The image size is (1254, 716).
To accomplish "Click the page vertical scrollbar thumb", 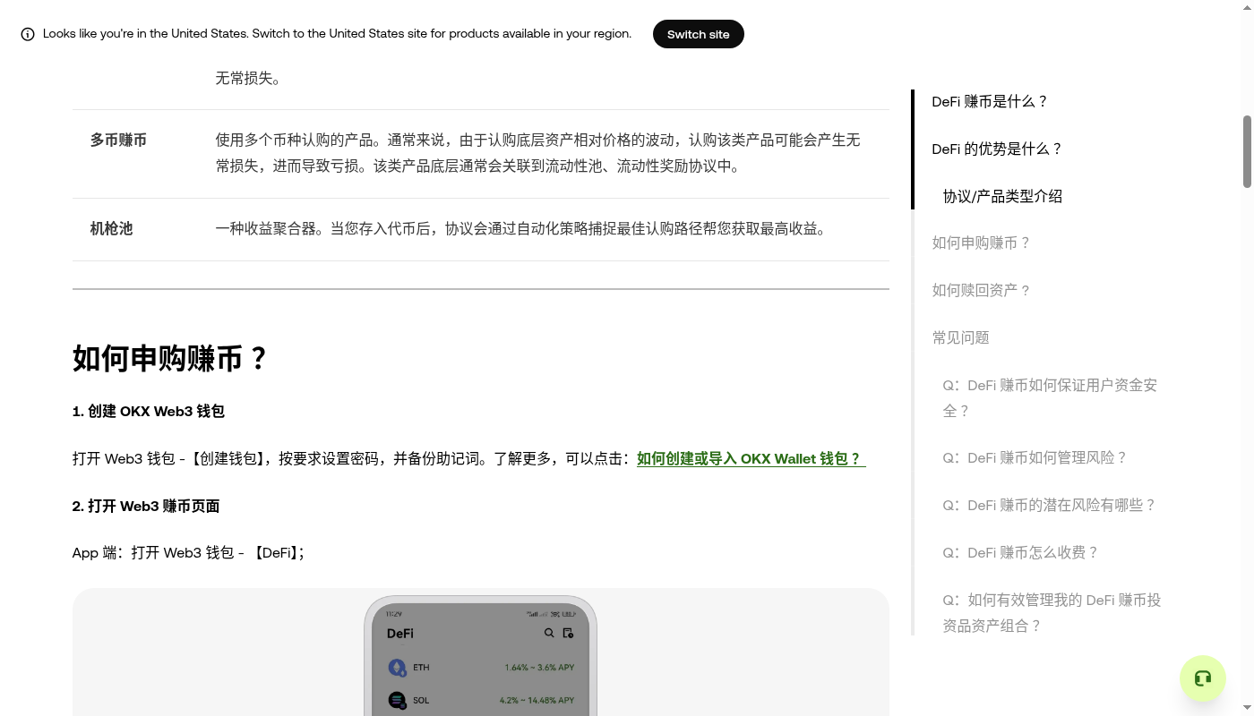I will [1247, 151].
